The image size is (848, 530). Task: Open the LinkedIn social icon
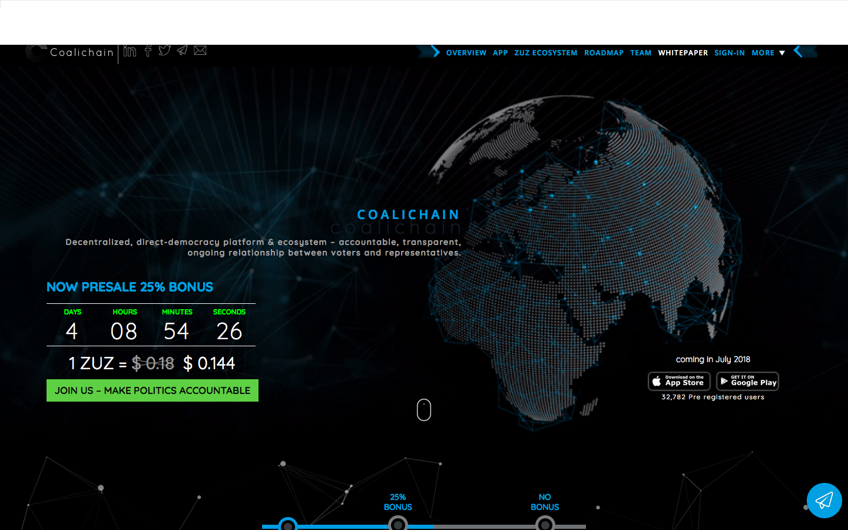click(130, 51)
